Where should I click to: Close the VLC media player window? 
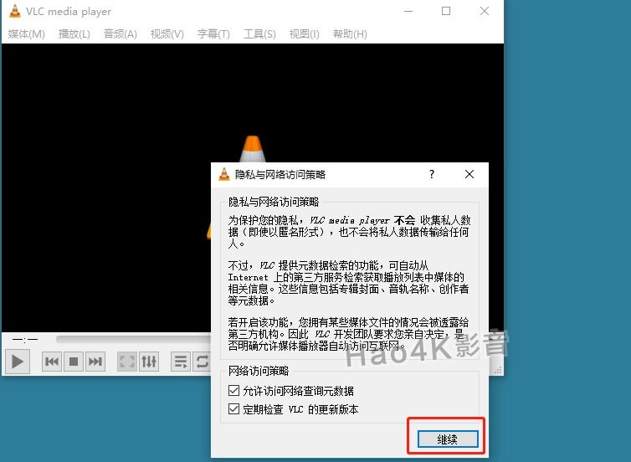[x=485, y=11]
